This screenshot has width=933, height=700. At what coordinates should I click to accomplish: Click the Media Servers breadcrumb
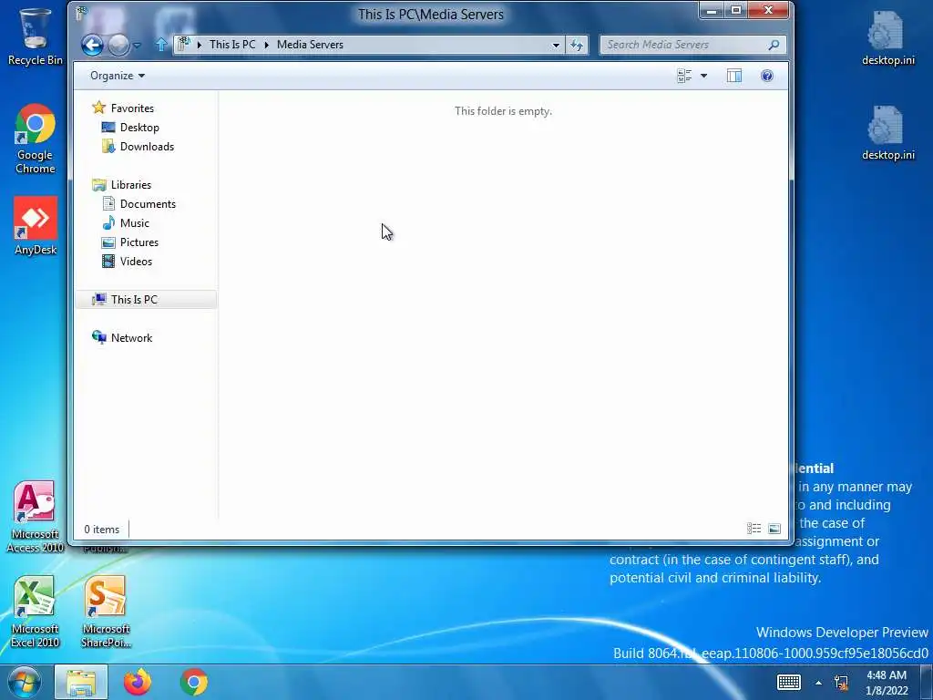(310, 45)
